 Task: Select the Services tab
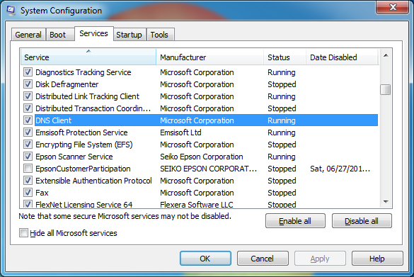pyautogui.click(x=93, y=33)
